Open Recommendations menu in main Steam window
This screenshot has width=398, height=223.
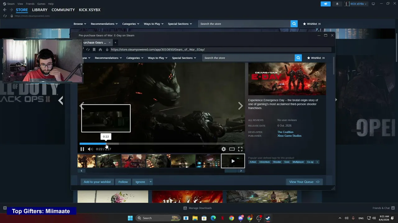[x=104, y=24]
